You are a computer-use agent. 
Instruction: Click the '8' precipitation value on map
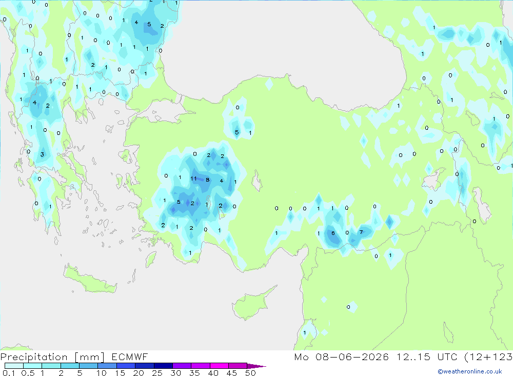[207, 180]
